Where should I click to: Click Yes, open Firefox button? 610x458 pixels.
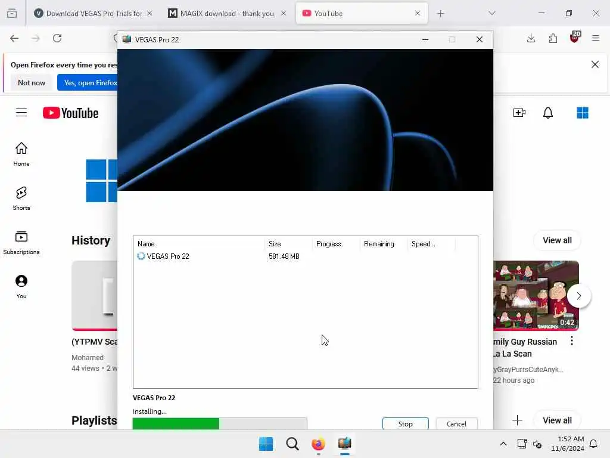pos(88,82)
